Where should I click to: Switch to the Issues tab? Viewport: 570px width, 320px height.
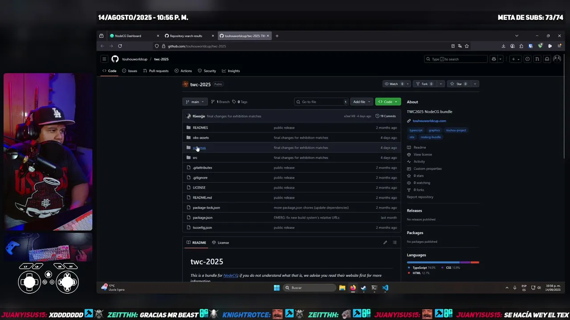pos(130,71)
